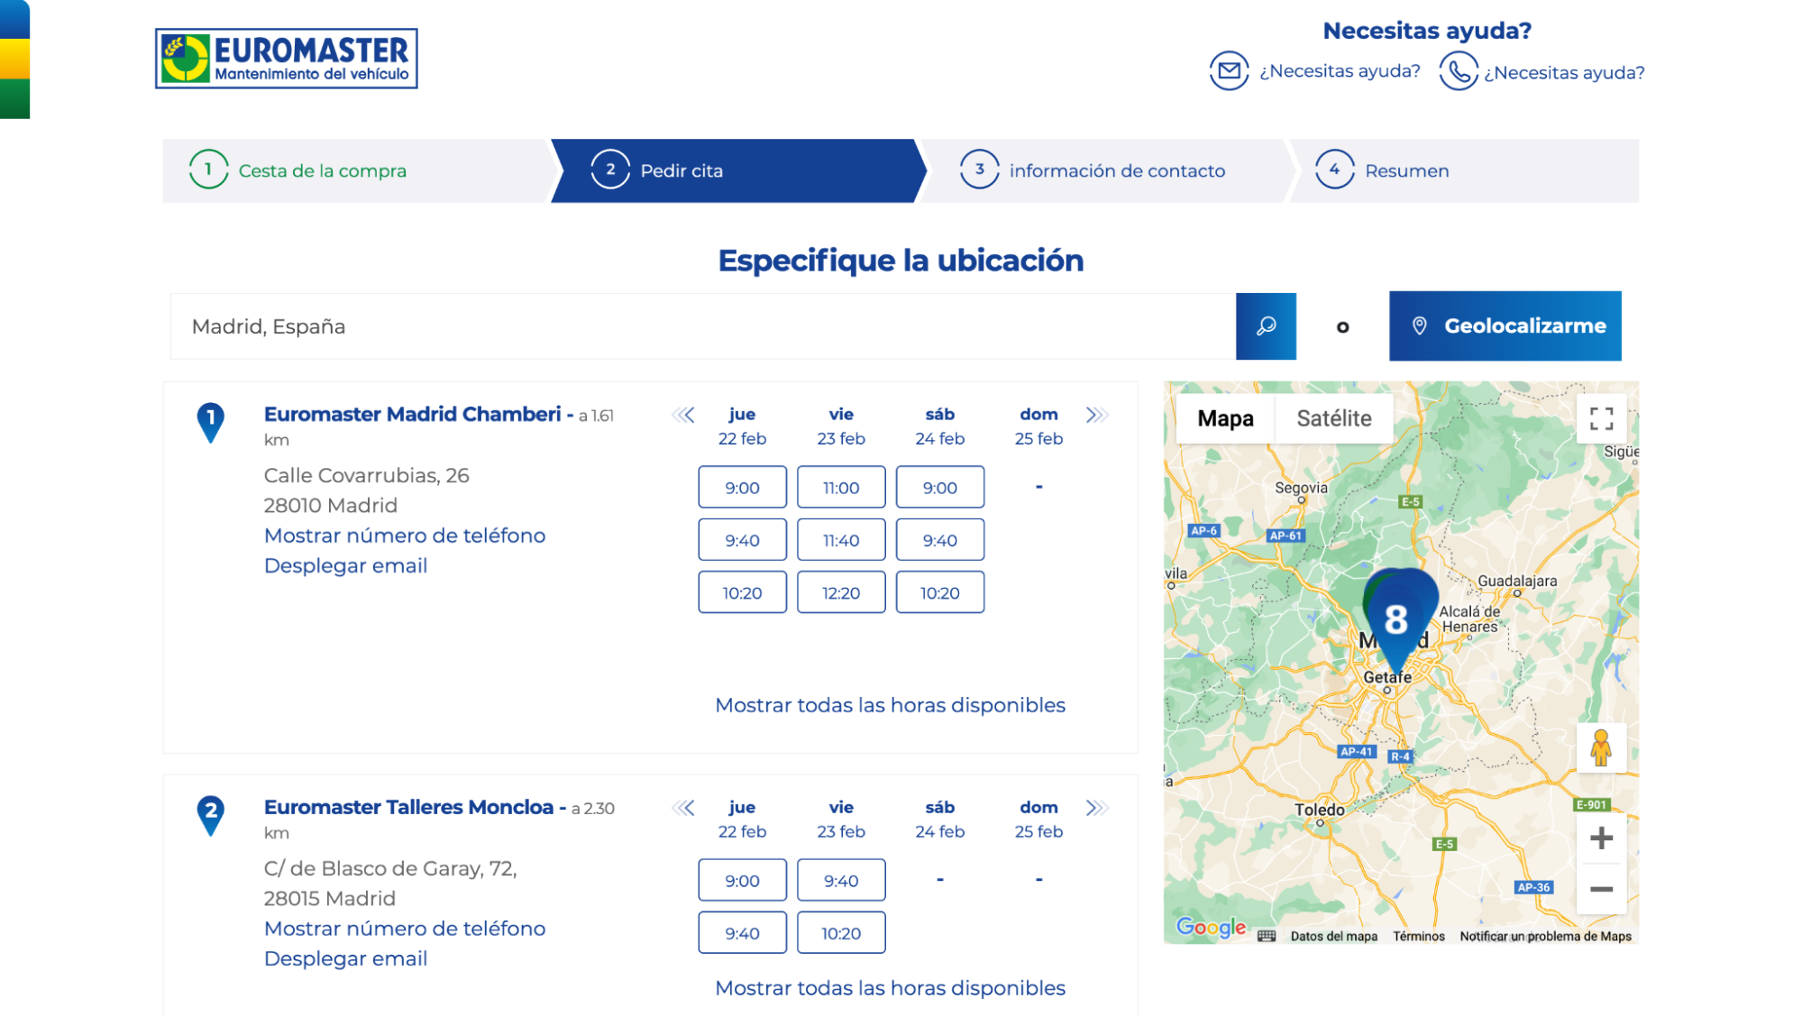The height and width of the screenshot is (1017, 1802).
Task: Go to next dates for Talleres Moncloa
Action: 1097,808
